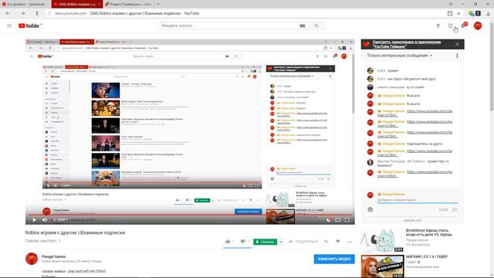Enter fullscreen video mode

tap(347, 219)
